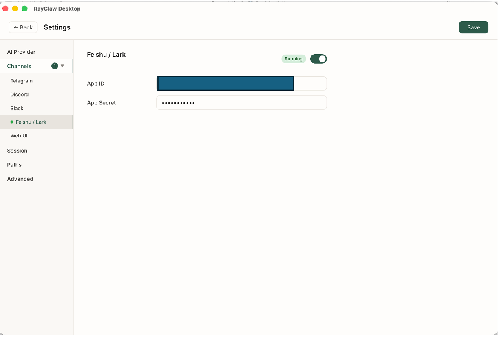Click the green status dot beside Feishu / Lark
499x337 pixels.
coord(12,122)
